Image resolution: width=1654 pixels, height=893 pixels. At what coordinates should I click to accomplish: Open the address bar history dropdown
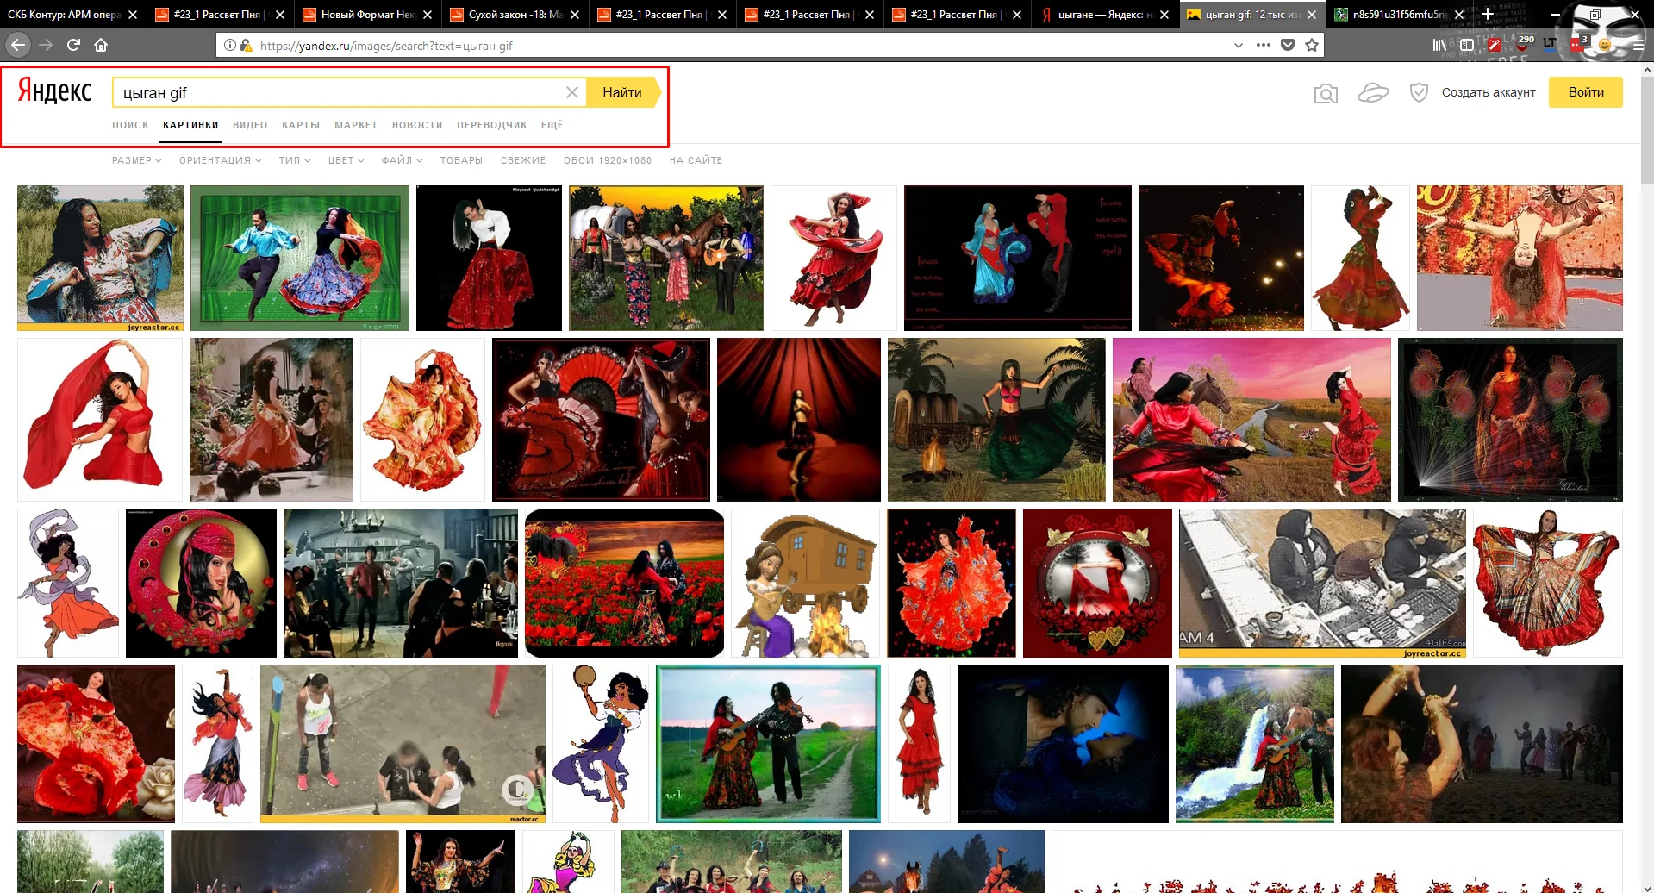(x=1239, y=45)
